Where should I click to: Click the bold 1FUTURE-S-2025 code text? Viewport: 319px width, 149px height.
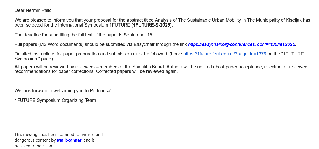coord(151,25)
